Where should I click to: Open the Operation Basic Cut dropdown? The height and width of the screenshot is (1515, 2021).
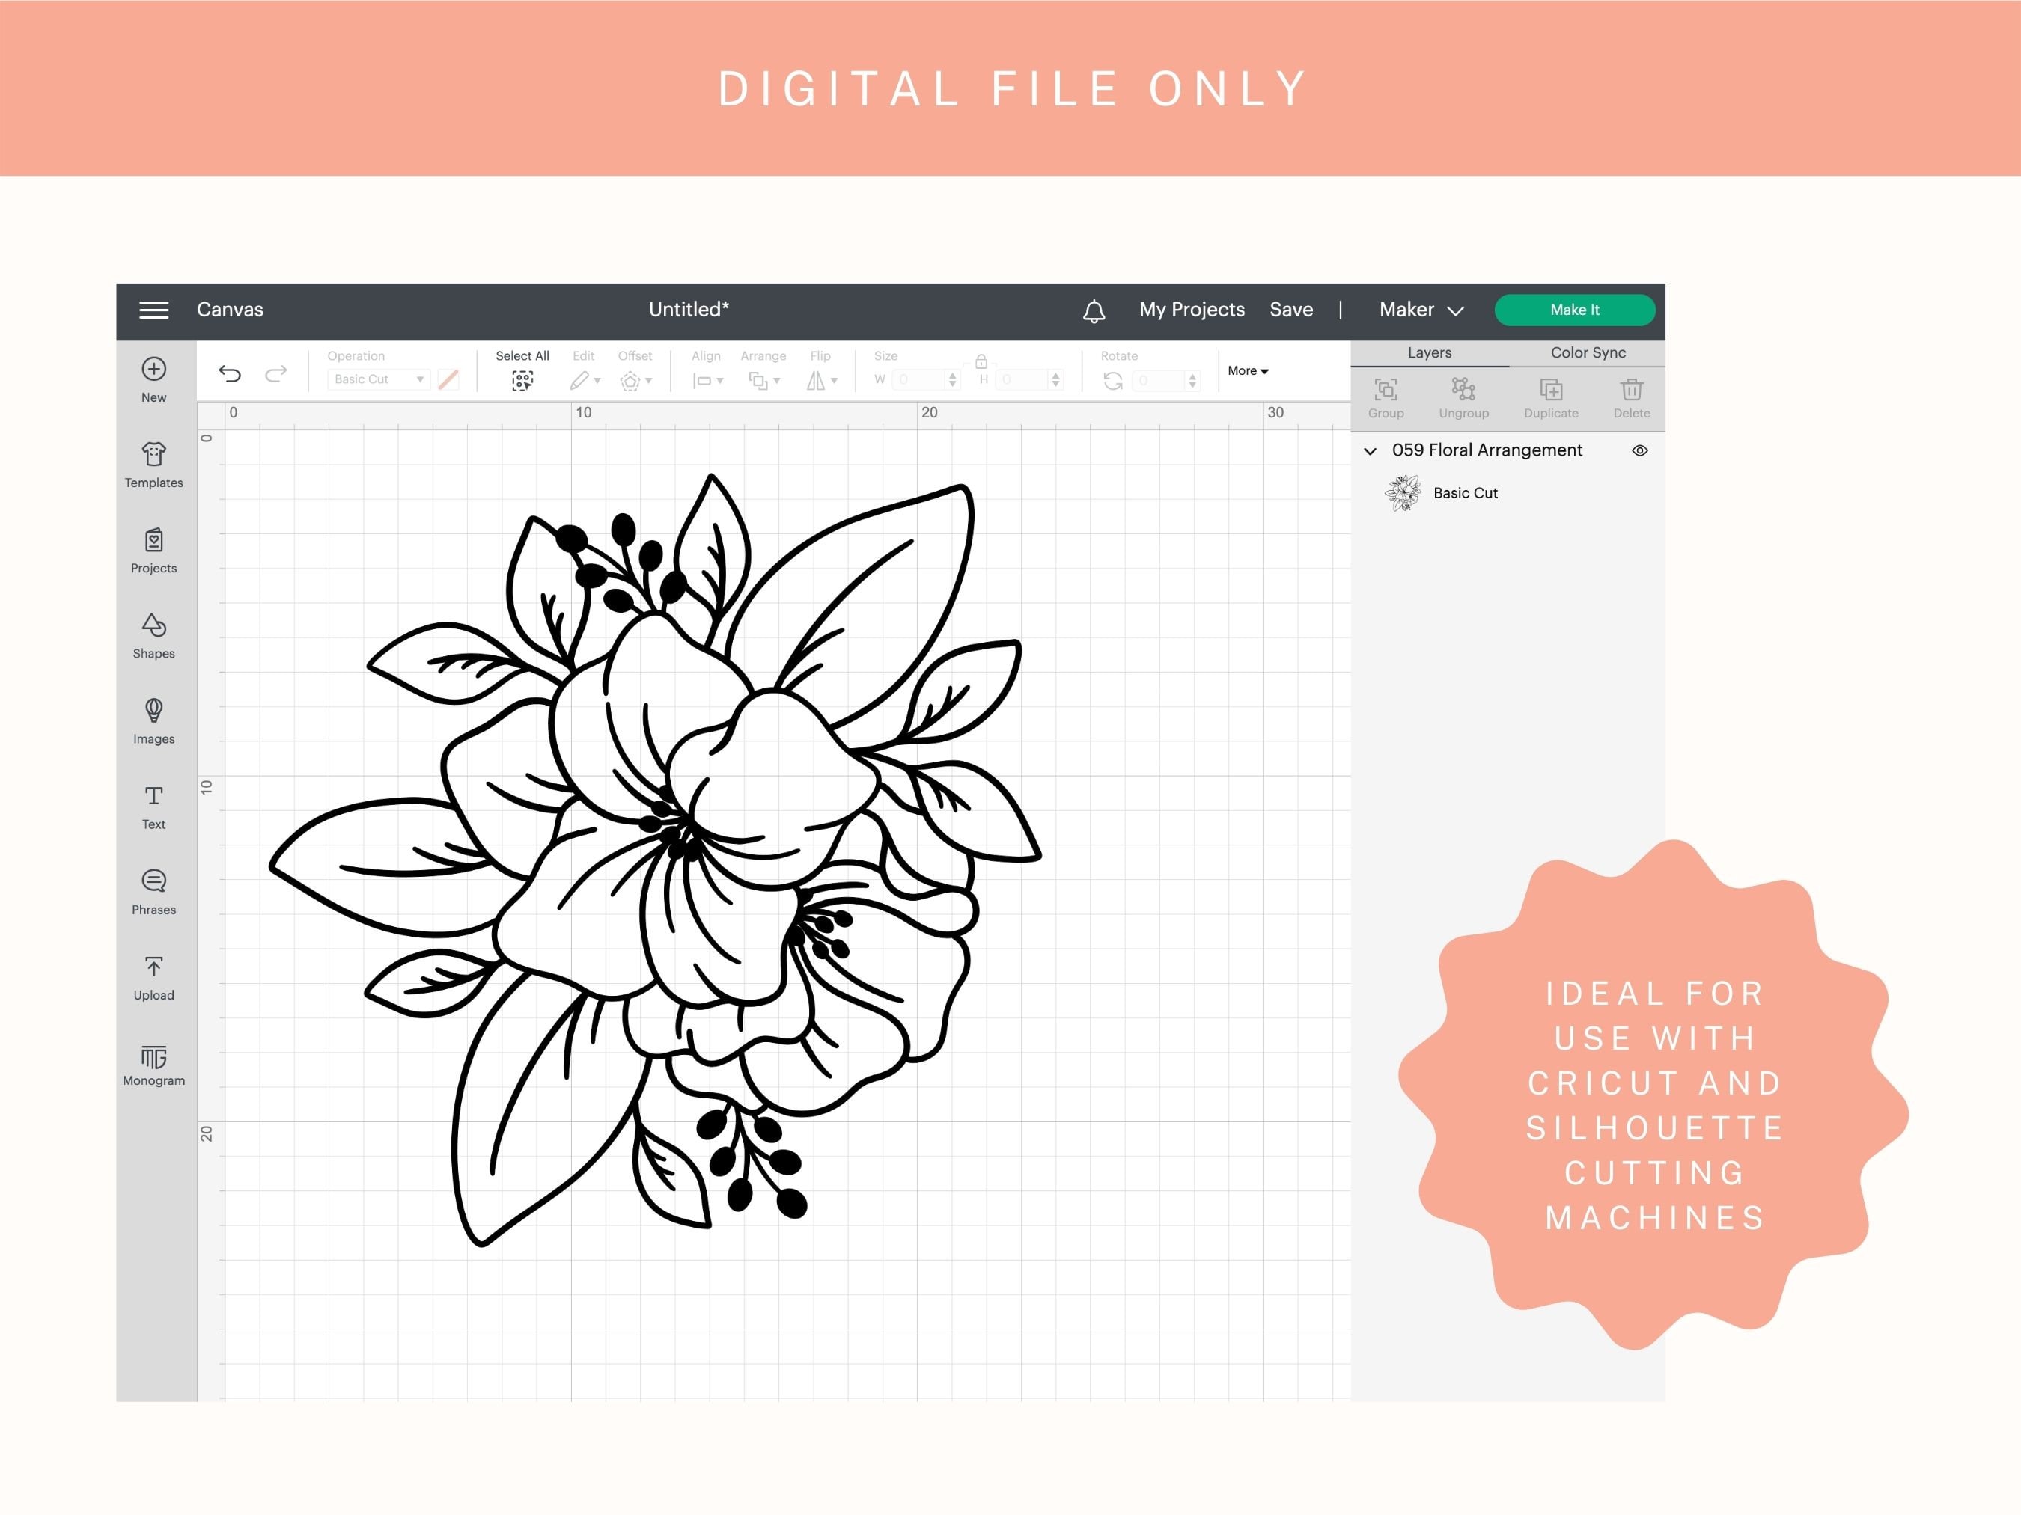coord(379,379)
